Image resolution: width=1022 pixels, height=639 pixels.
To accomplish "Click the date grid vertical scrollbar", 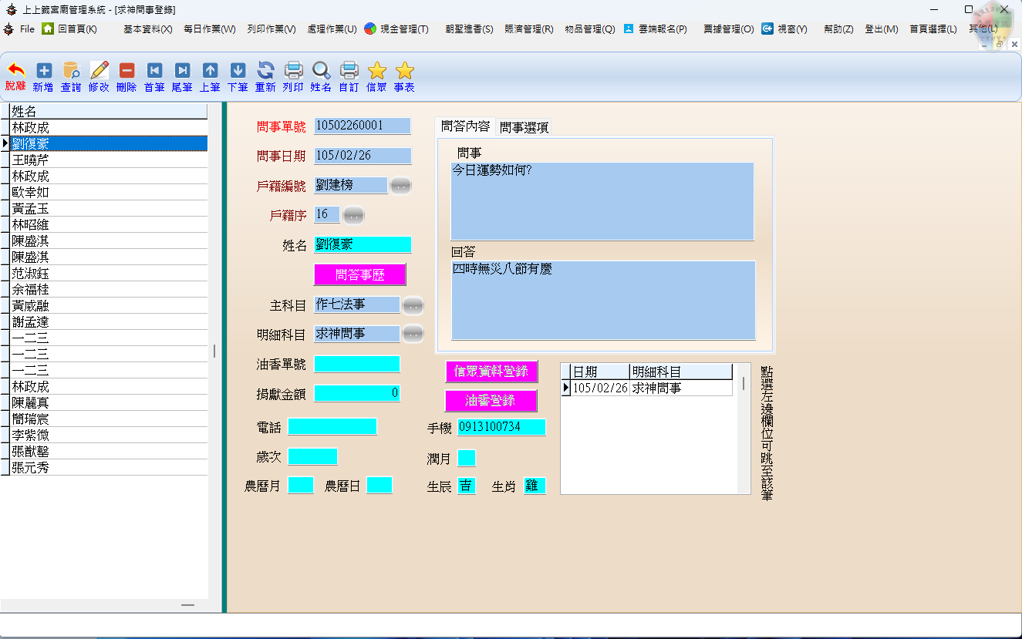I will click(744, 383).
